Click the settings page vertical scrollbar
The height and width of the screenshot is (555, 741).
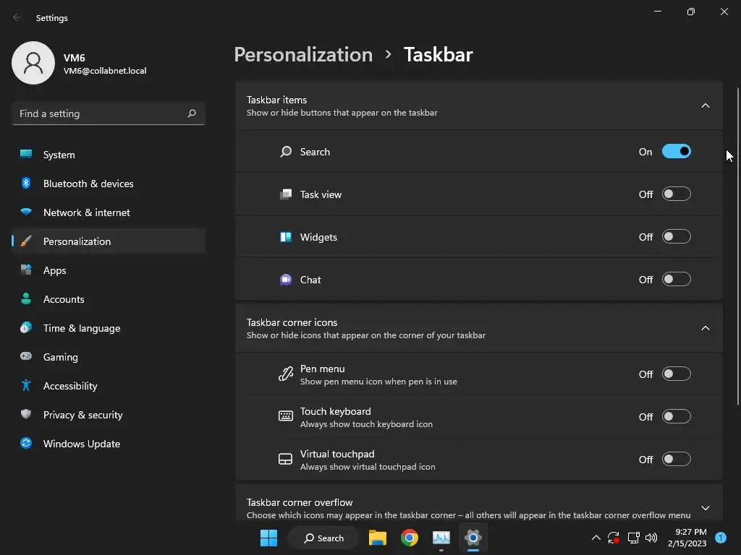[x=737, y=246]
